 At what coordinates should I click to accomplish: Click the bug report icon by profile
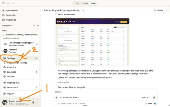click(x=33, y=102)
